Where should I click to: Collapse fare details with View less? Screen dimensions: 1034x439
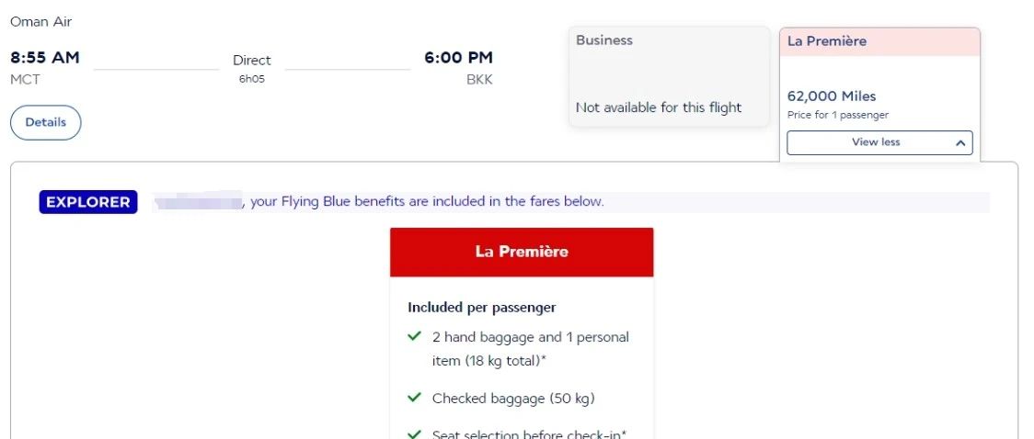pos(875,142)
